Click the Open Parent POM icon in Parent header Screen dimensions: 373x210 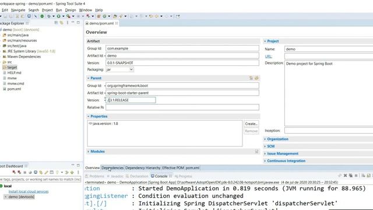256,78
